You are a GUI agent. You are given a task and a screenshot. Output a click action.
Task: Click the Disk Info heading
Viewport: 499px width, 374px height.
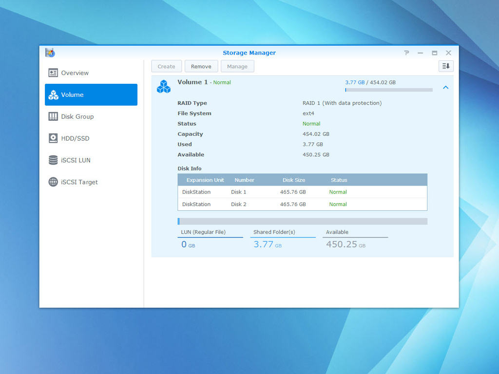[190, 168]
